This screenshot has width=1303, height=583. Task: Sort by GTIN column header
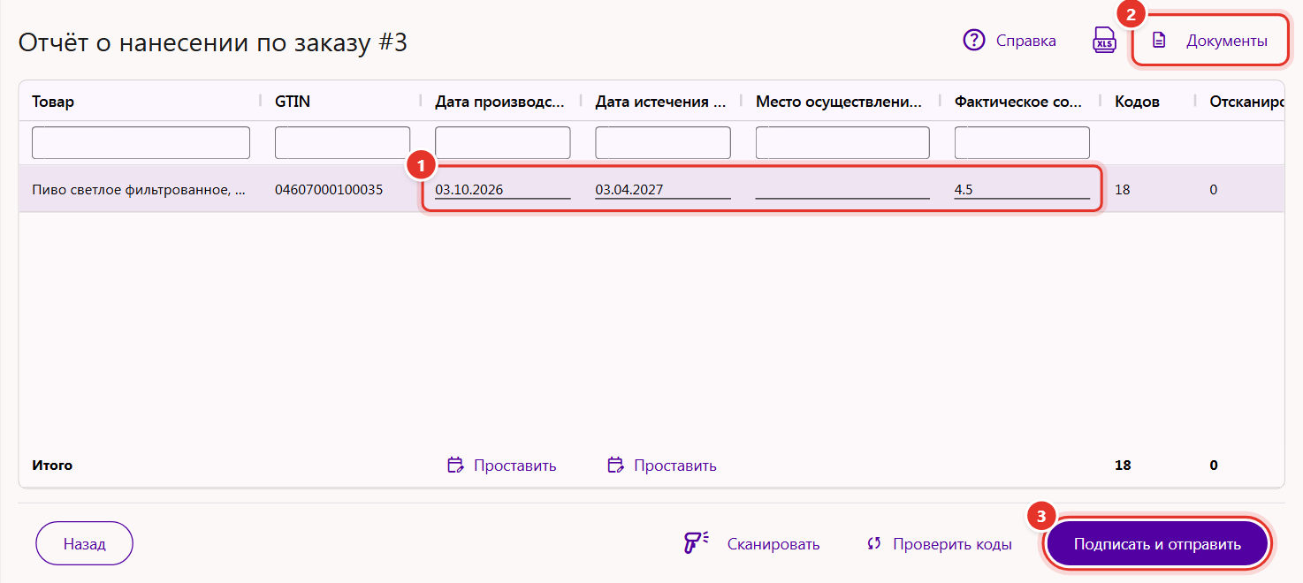click(293, 102)
